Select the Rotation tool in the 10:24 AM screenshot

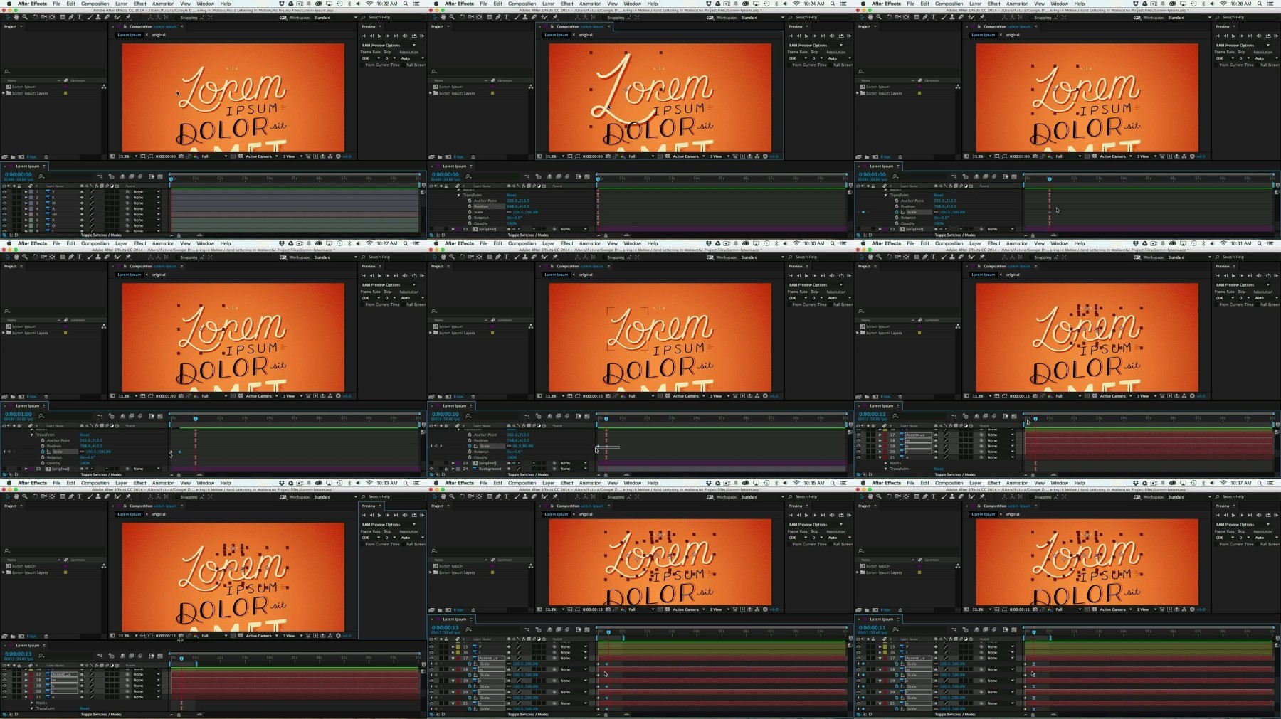(x=462, y=17)
